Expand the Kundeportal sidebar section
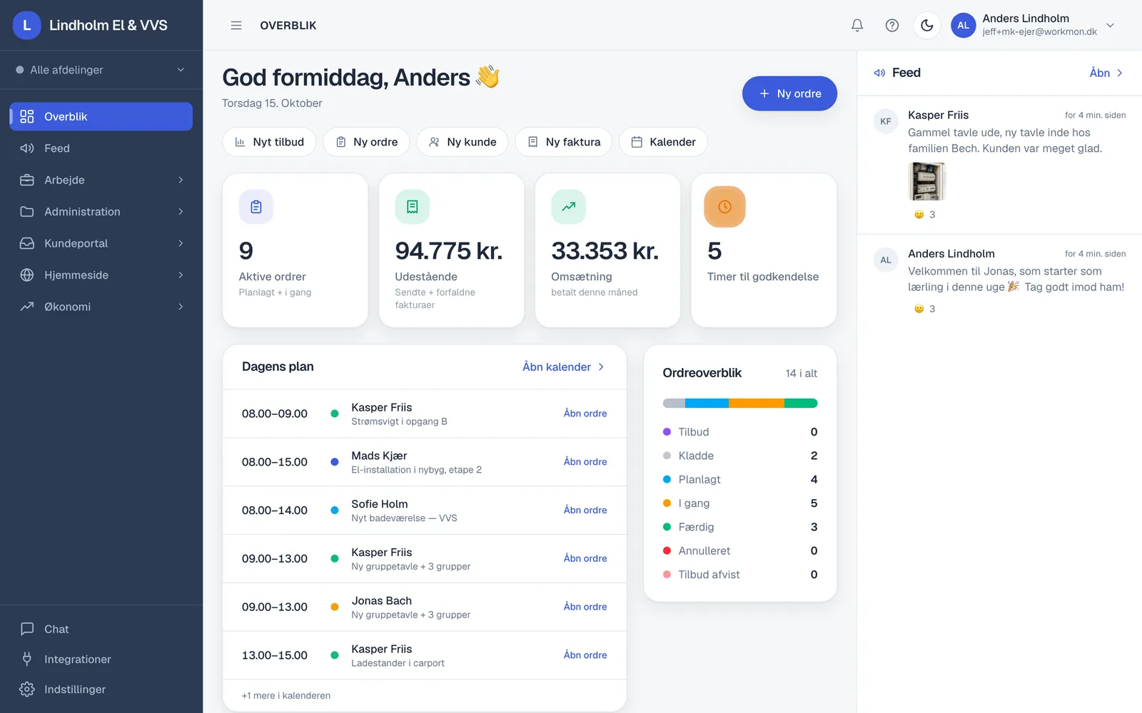The height and width of the screenshot is (713, 1142). [x=101, y=243]
